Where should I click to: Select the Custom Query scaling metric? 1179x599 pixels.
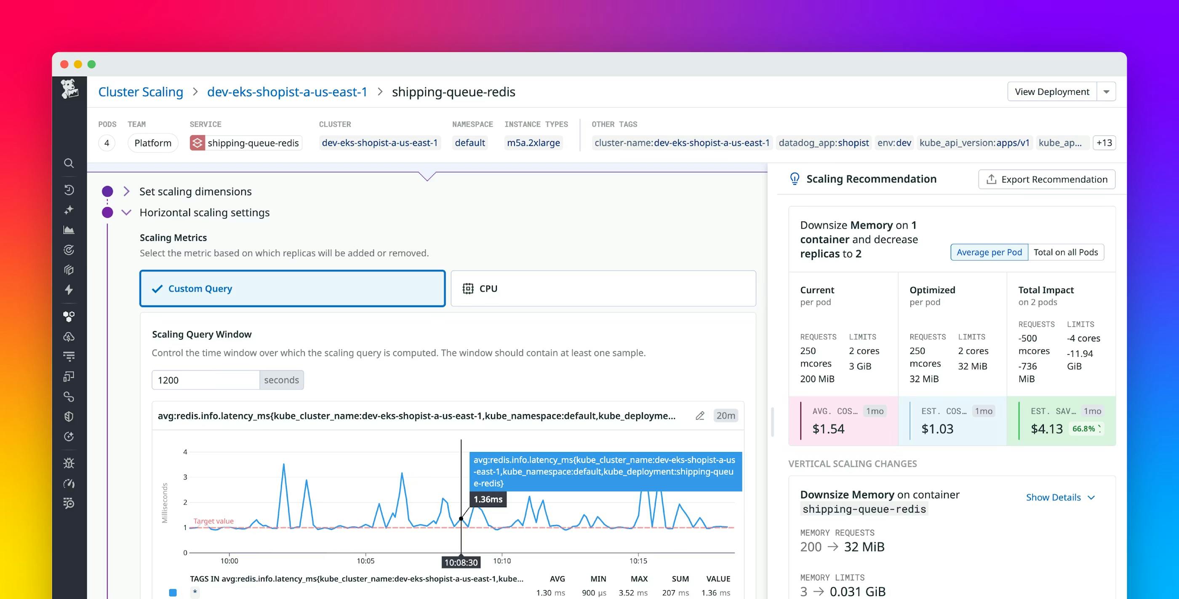coord(292,289)
